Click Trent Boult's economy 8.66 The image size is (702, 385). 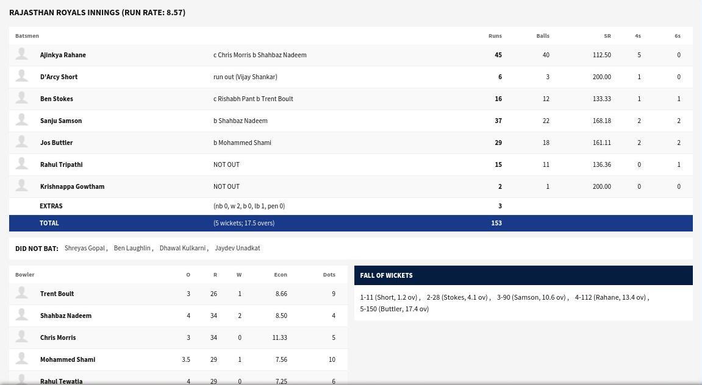pyautogui.click(x=281, y=294)
